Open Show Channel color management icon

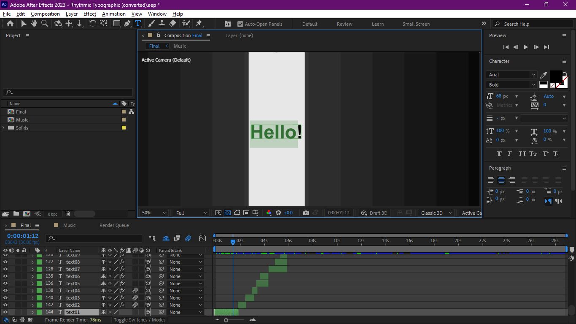click(269, 213)
